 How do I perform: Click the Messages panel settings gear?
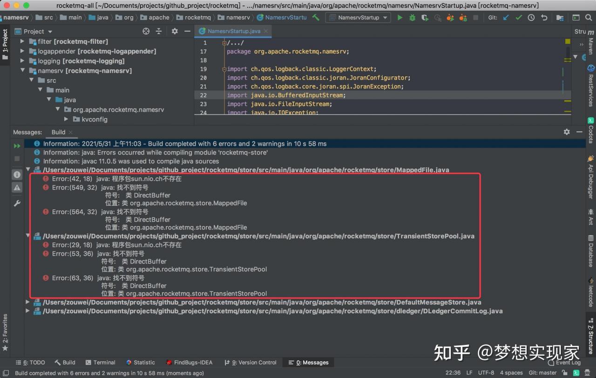click(567, 132)
